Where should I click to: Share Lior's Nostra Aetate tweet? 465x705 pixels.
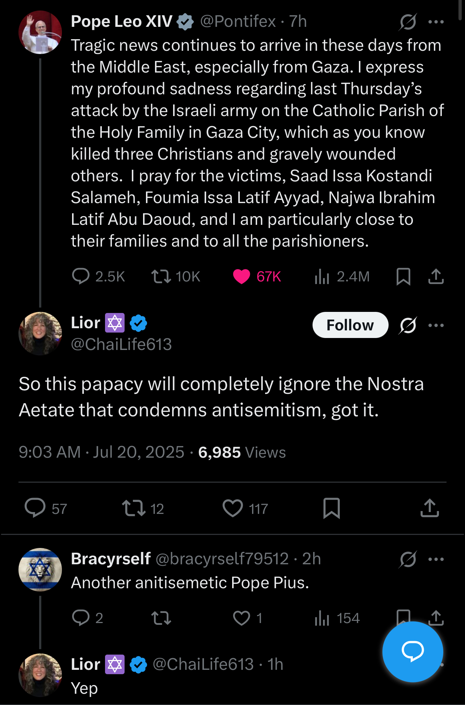click(x=430, y=508)
